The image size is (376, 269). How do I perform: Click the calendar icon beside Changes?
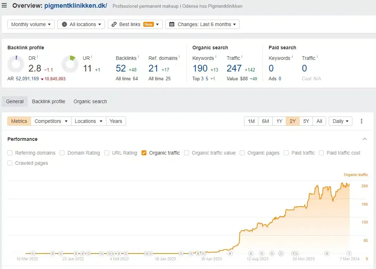coord(172,24)
